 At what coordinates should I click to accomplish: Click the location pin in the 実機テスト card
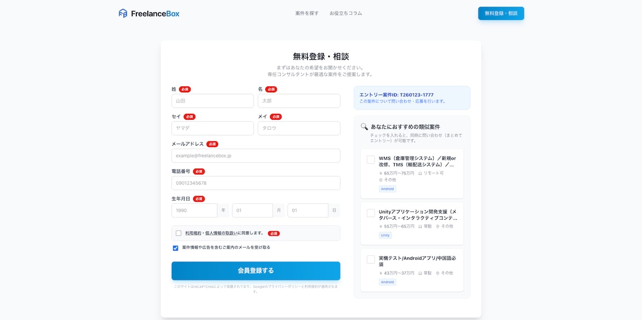437,273
